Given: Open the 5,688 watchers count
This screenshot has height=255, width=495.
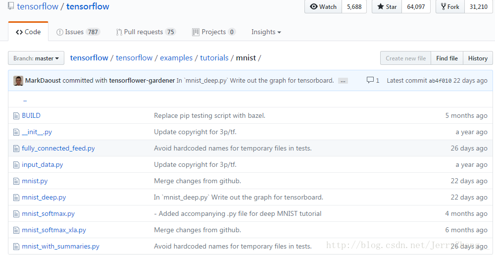Looking at the screenshot, I should coord(354,6).
